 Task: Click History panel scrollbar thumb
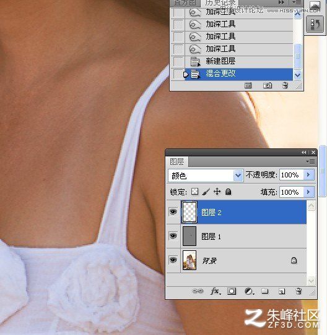click(297, 56)
